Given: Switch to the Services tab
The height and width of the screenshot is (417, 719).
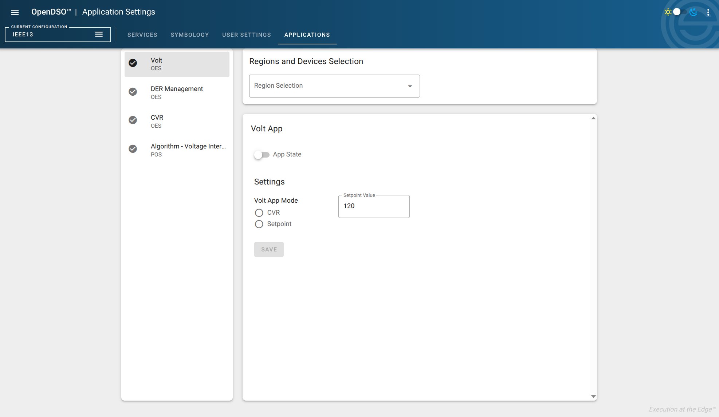Looking at the screenshot, I should click(x=142, y=35).
